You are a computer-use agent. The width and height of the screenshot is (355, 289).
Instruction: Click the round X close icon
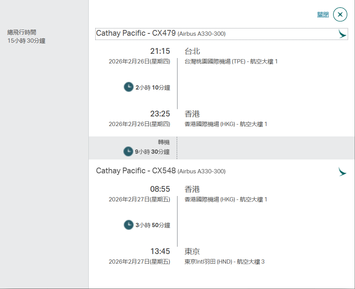[x=340, y=15]
